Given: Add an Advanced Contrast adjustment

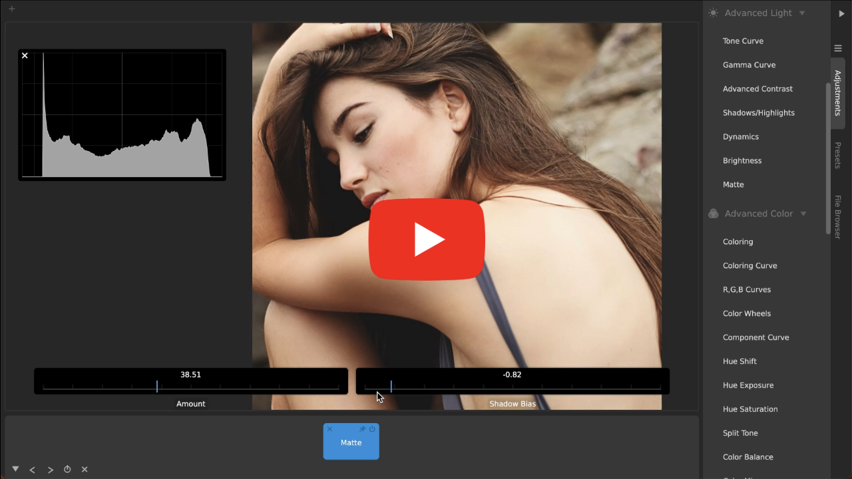Looking at the screenshot, I should tap(757, 88).
